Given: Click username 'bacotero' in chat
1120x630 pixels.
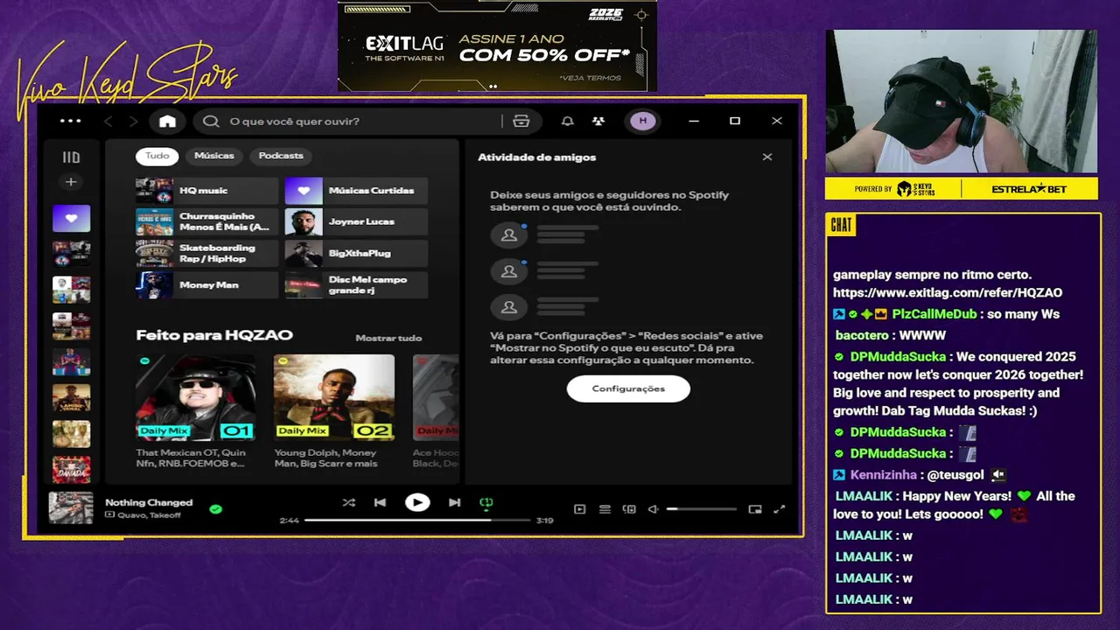Looking at the screenshot, I should [862, 335].
